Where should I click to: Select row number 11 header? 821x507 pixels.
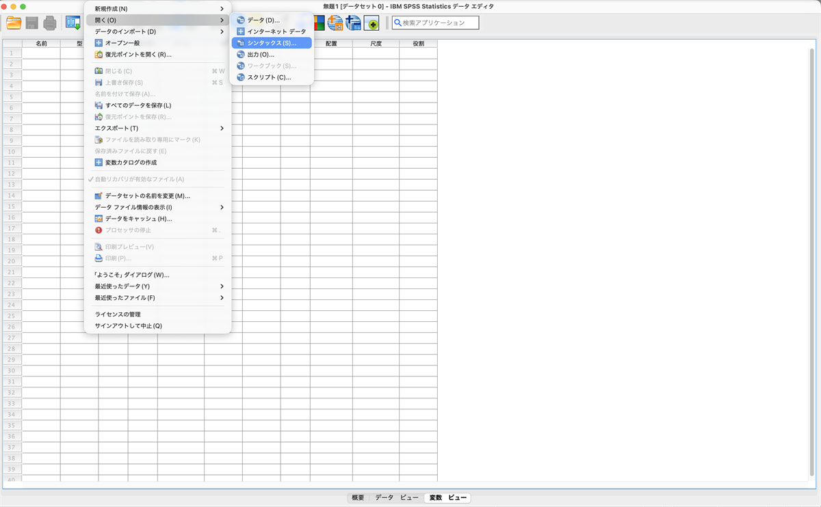click(12, 163)
